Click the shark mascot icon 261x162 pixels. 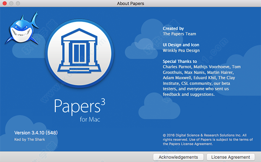[x=22, y=27]
